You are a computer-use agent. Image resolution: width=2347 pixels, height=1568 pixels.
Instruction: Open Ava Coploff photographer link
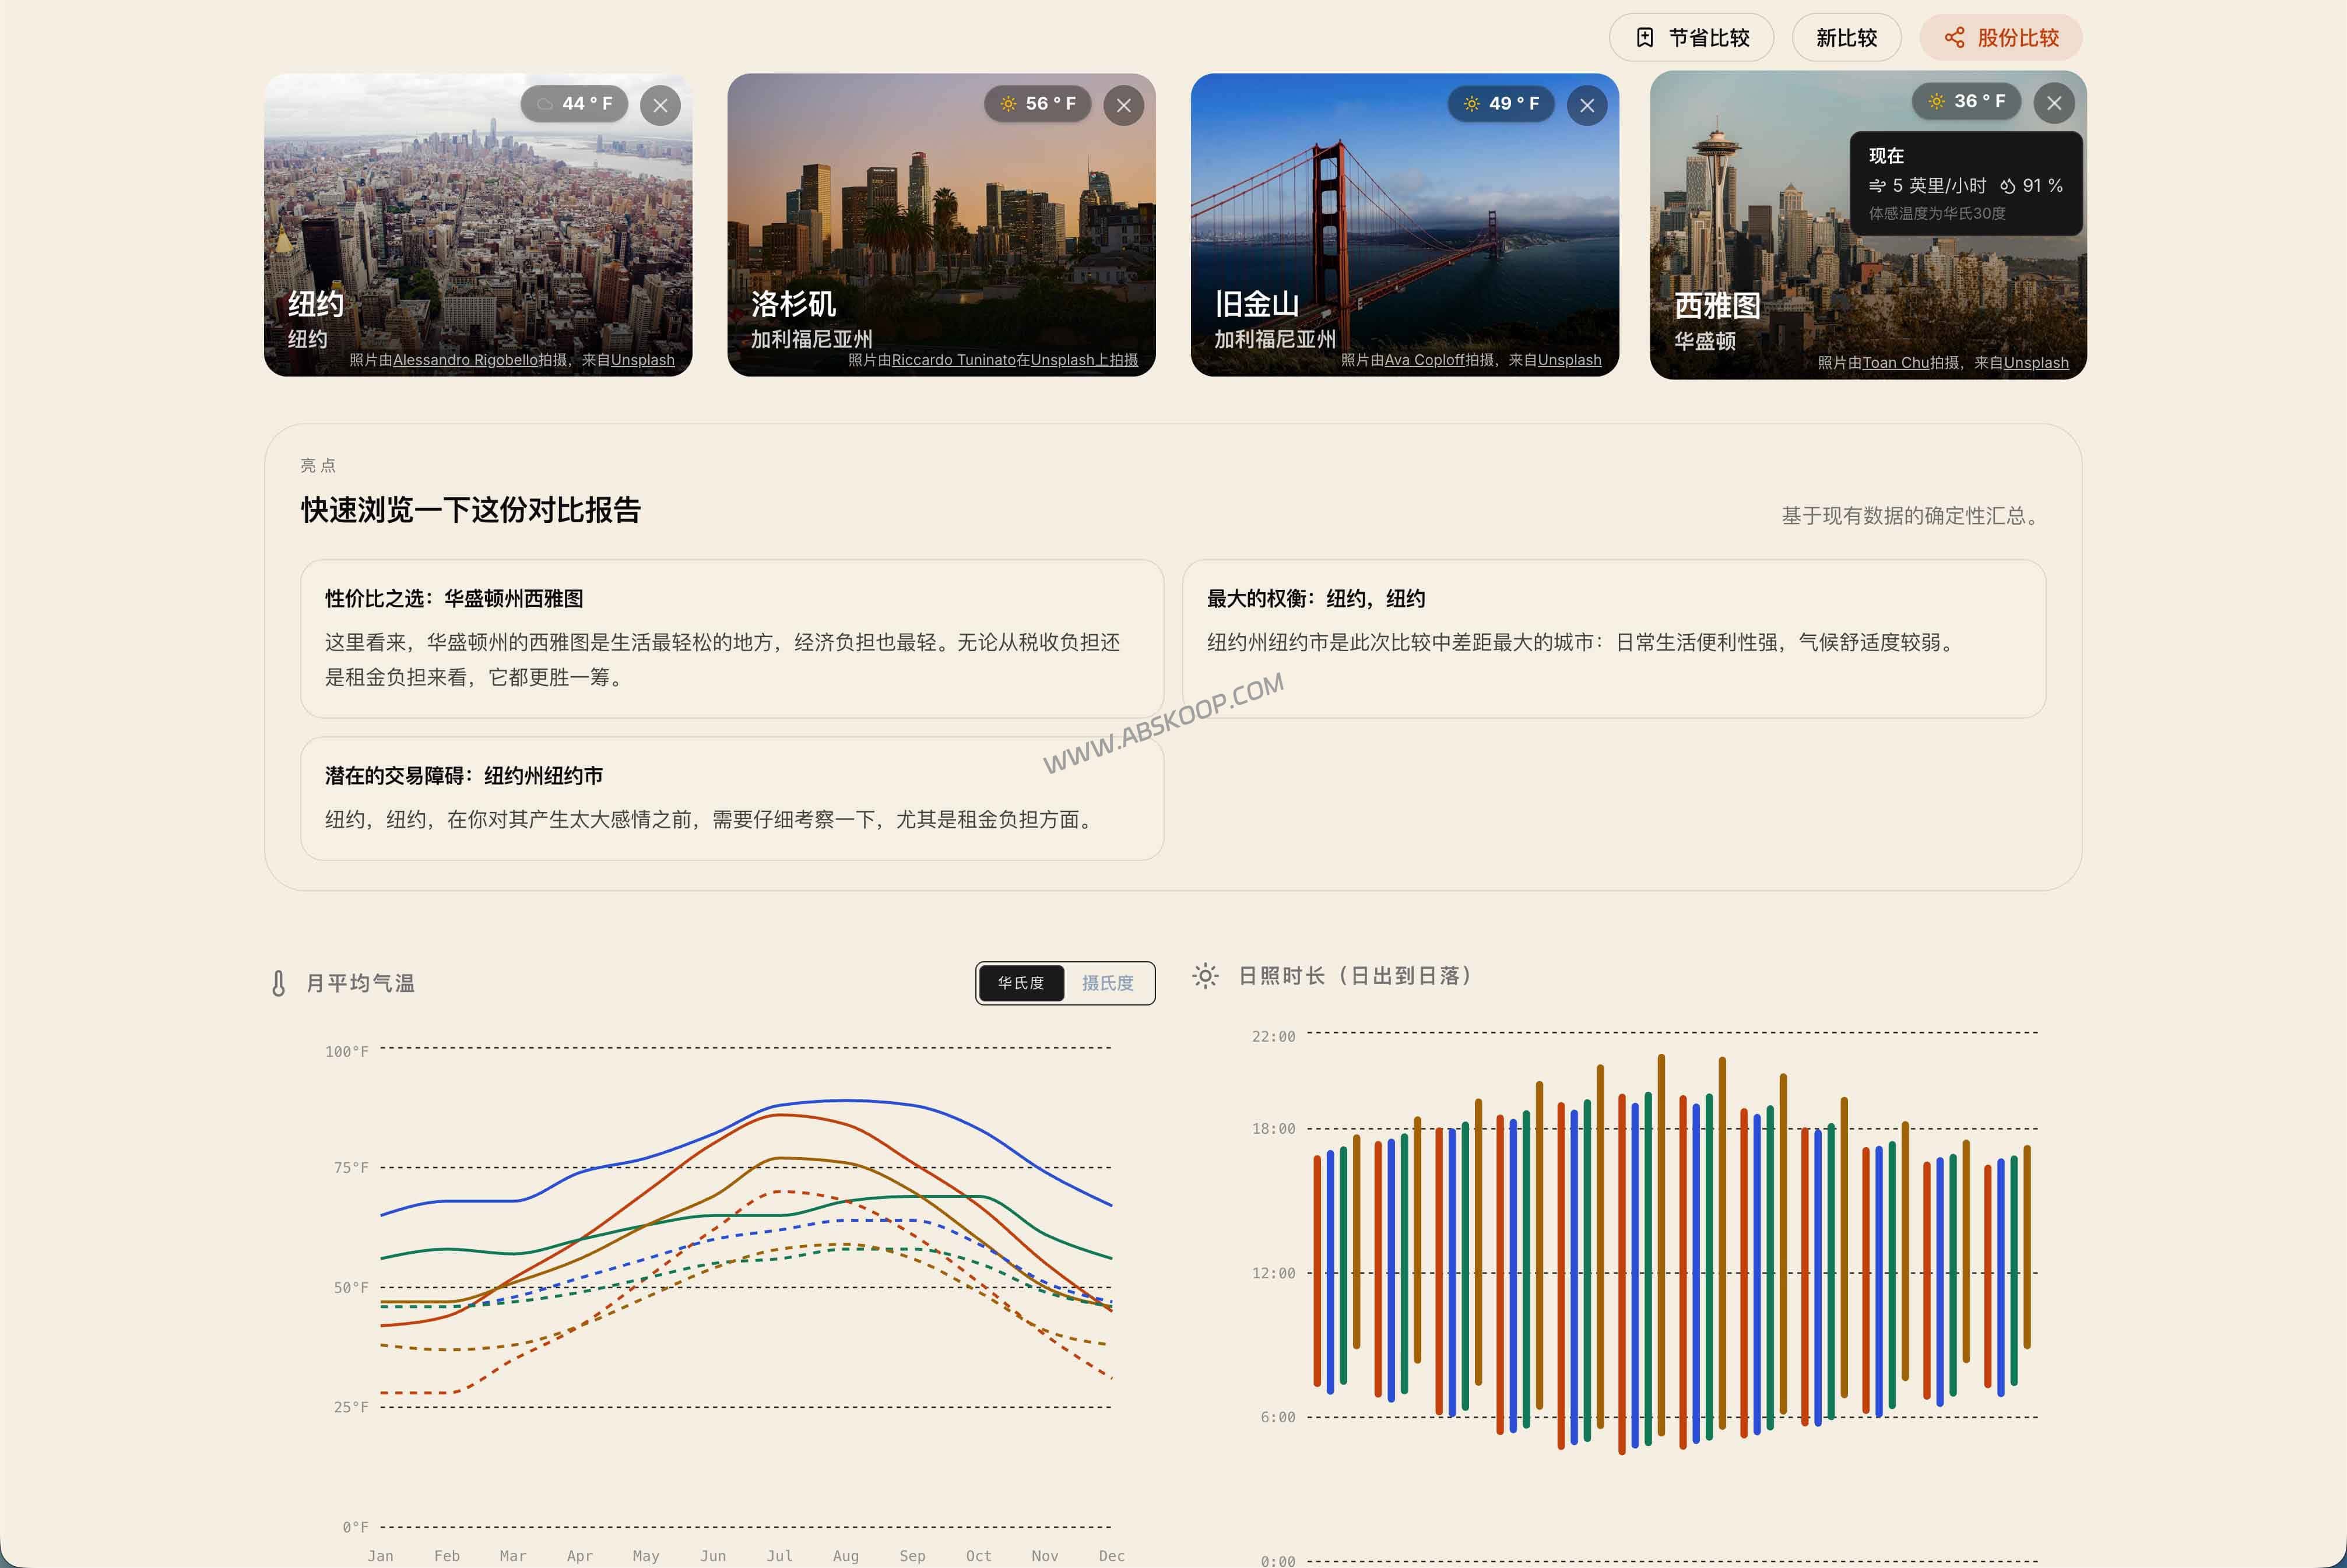[1424, 360]
